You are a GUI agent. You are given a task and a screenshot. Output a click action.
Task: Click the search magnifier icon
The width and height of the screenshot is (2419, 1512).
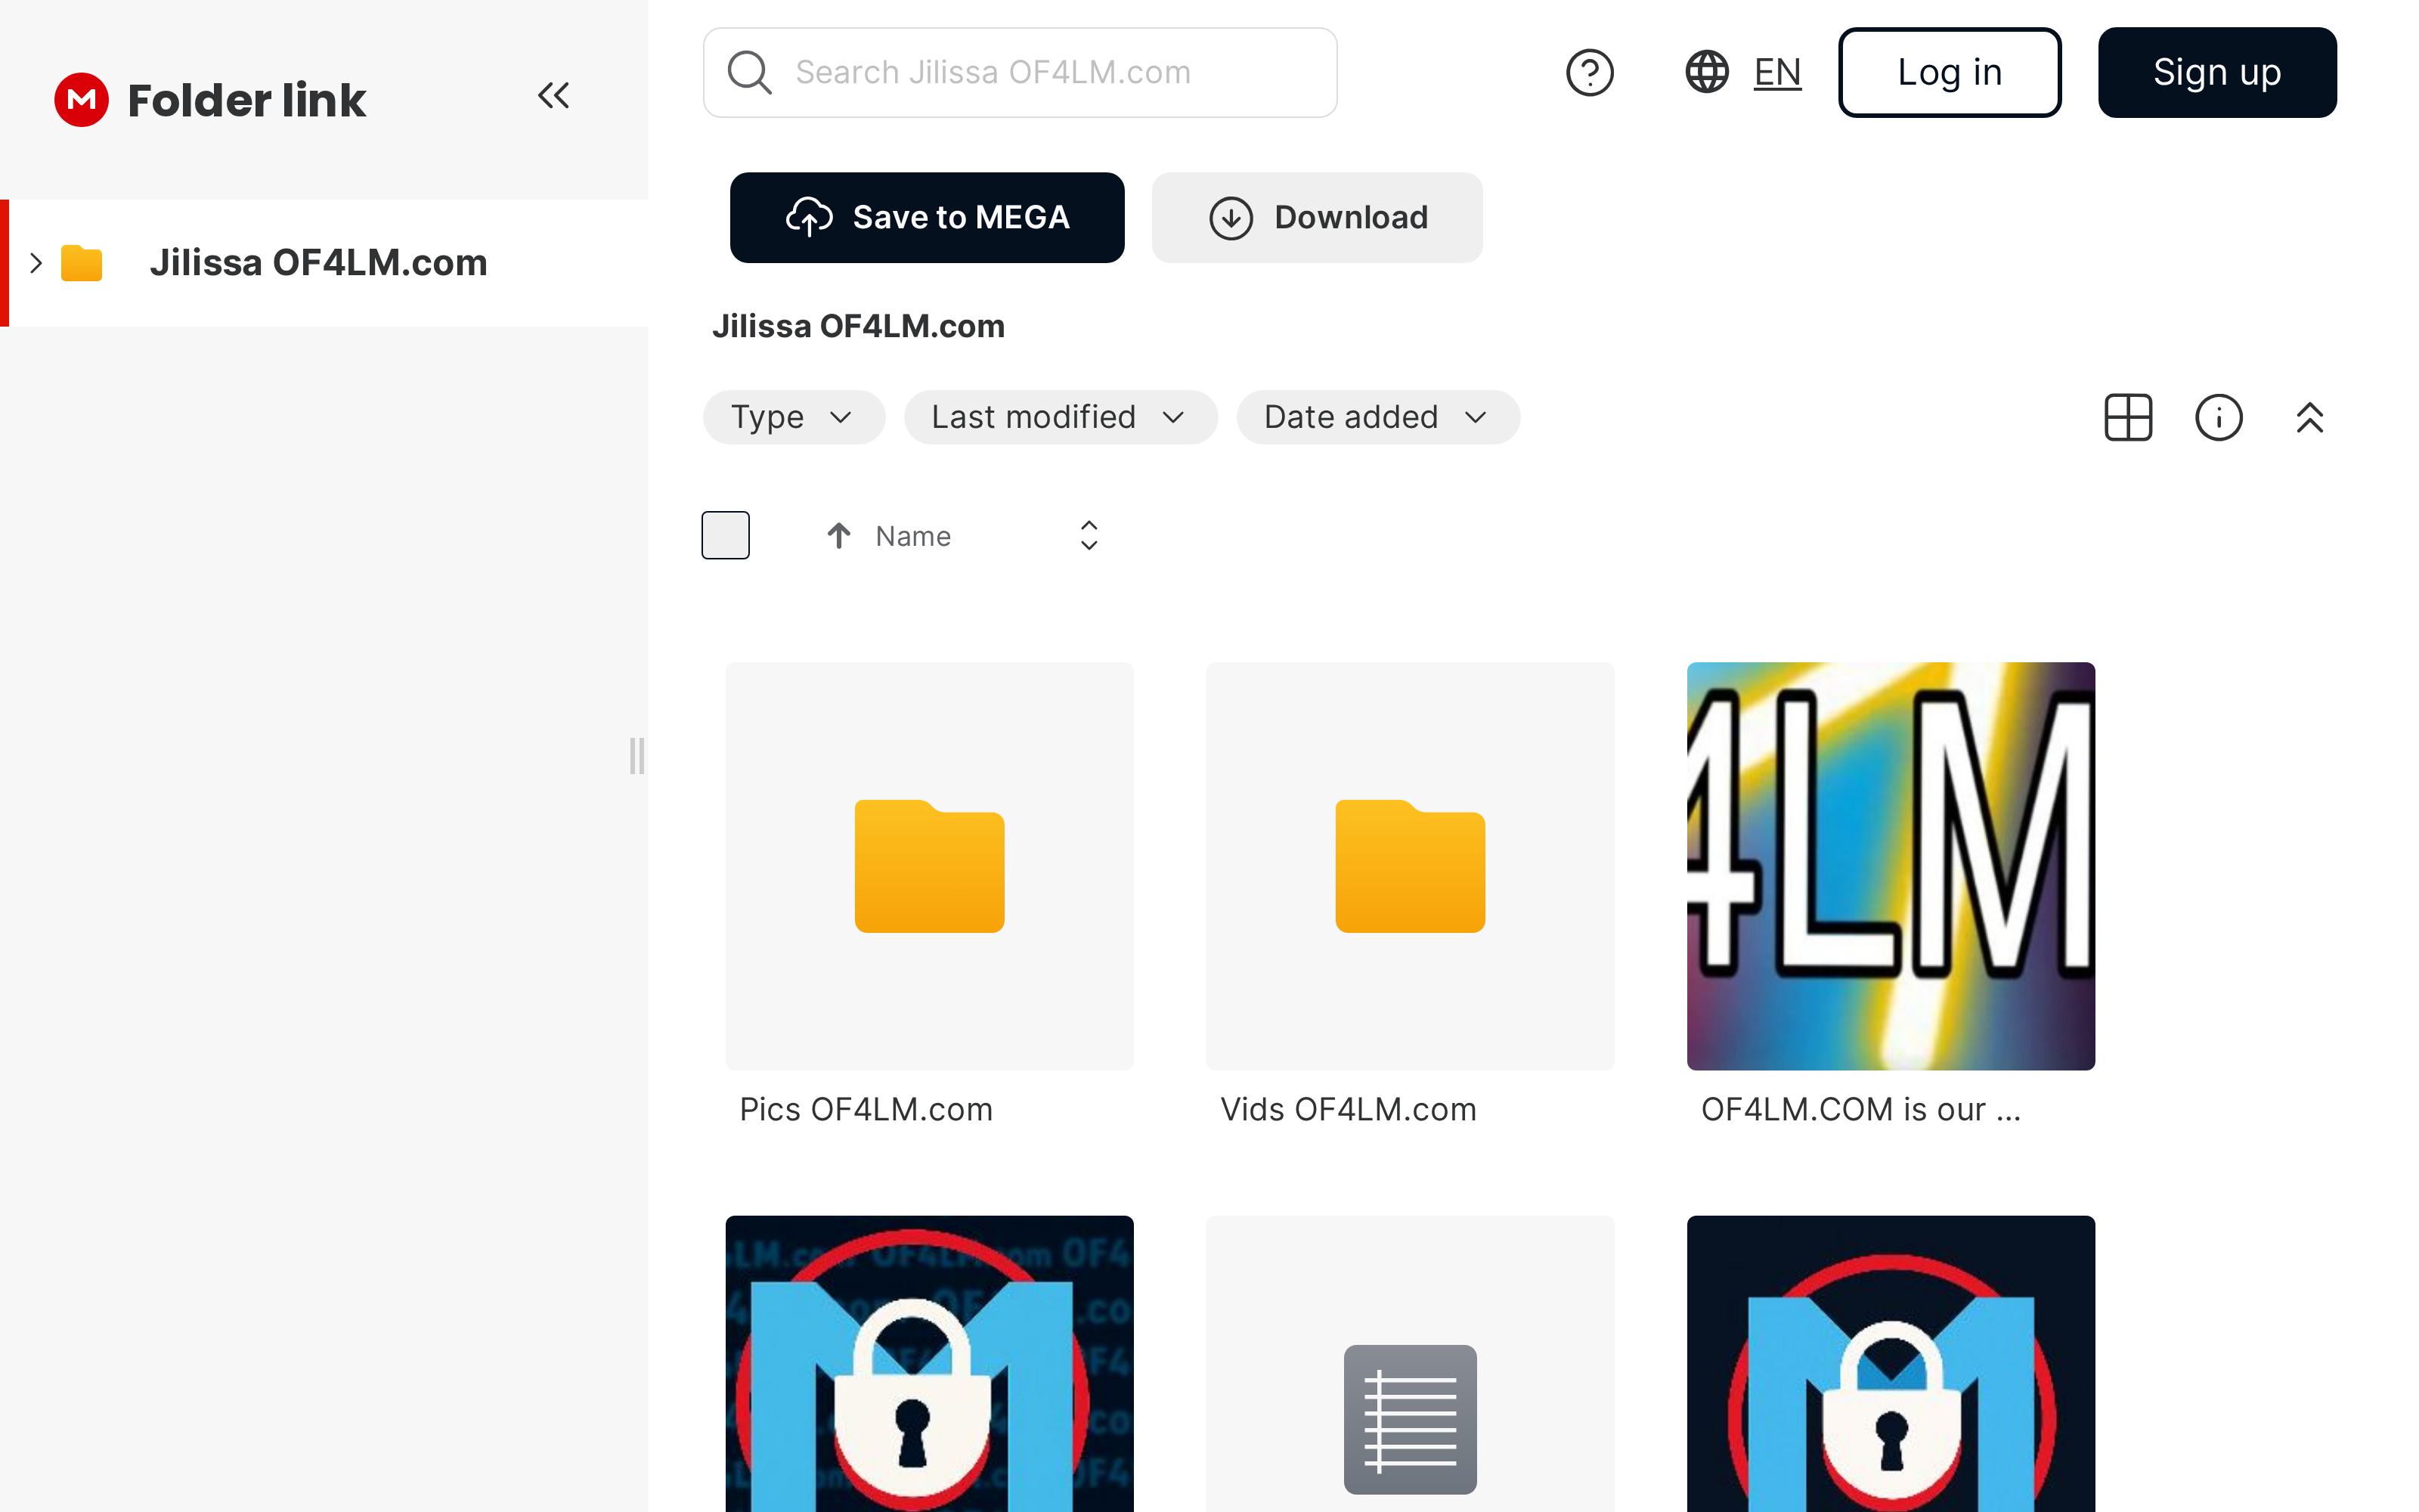coord(750,72)
